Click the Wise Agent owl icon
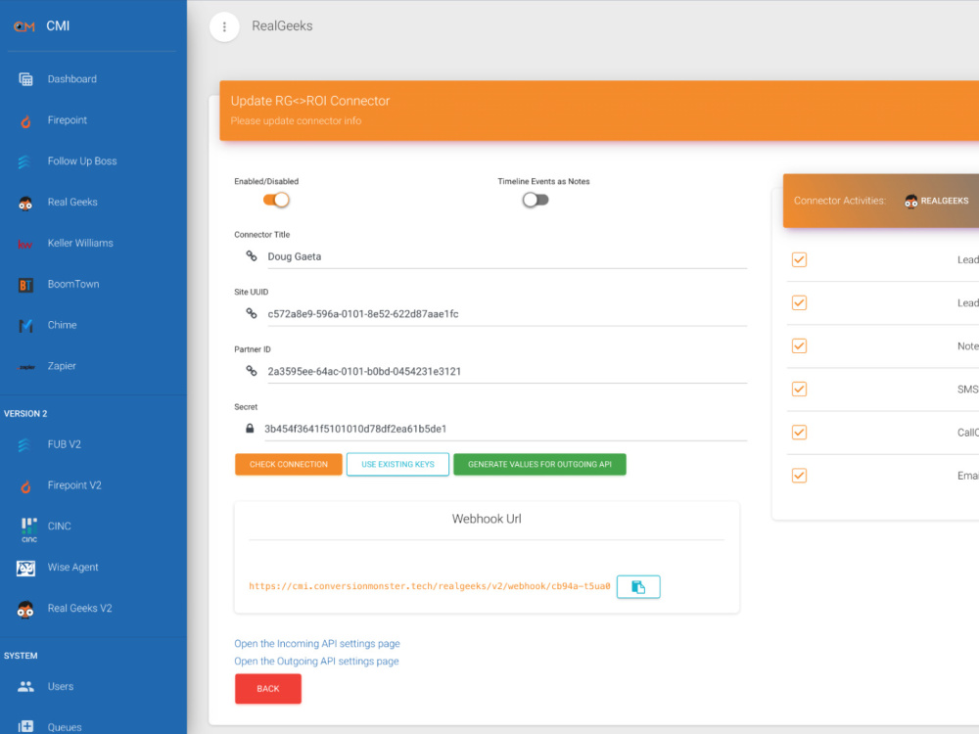 pos(25,568)
